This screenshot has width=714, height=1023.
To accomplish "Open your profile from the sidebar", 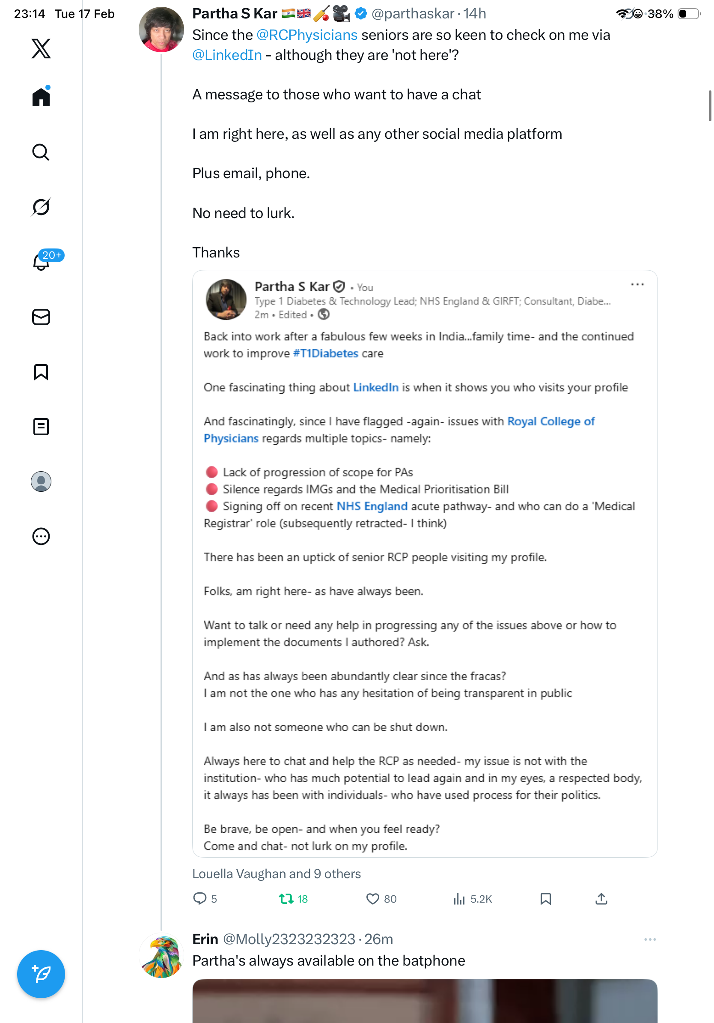I will click(x=41, y=482).
